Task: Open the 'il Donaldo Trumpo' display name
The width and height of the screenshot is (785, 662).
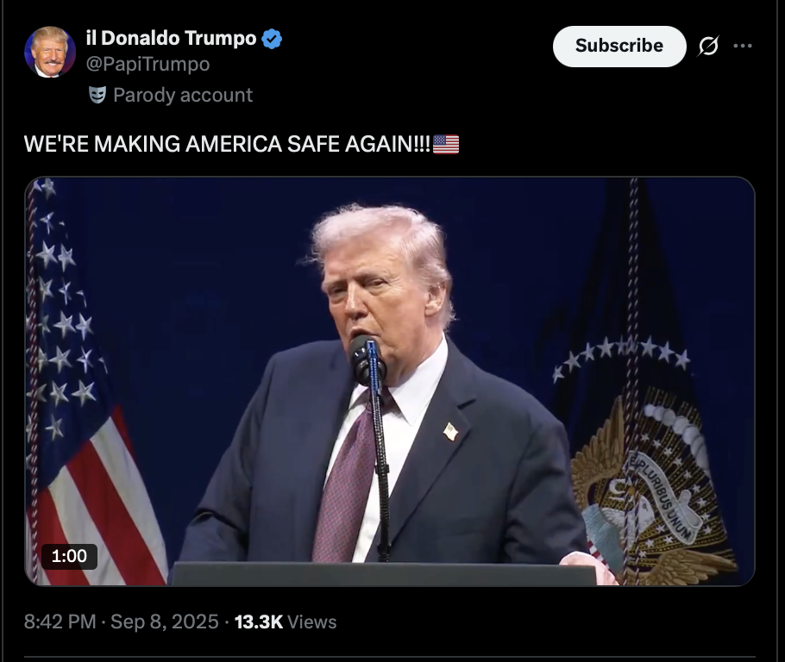Action: [x=171, y=38]
